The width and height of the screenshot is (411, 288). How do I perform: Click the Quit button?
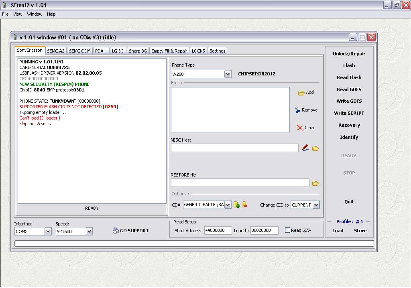pos(349,202)
